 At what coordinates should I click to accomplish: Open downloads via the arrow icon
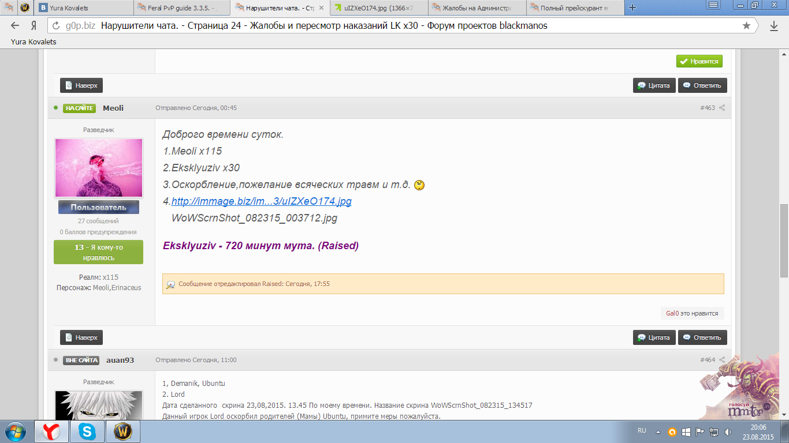tap(774, 26)
